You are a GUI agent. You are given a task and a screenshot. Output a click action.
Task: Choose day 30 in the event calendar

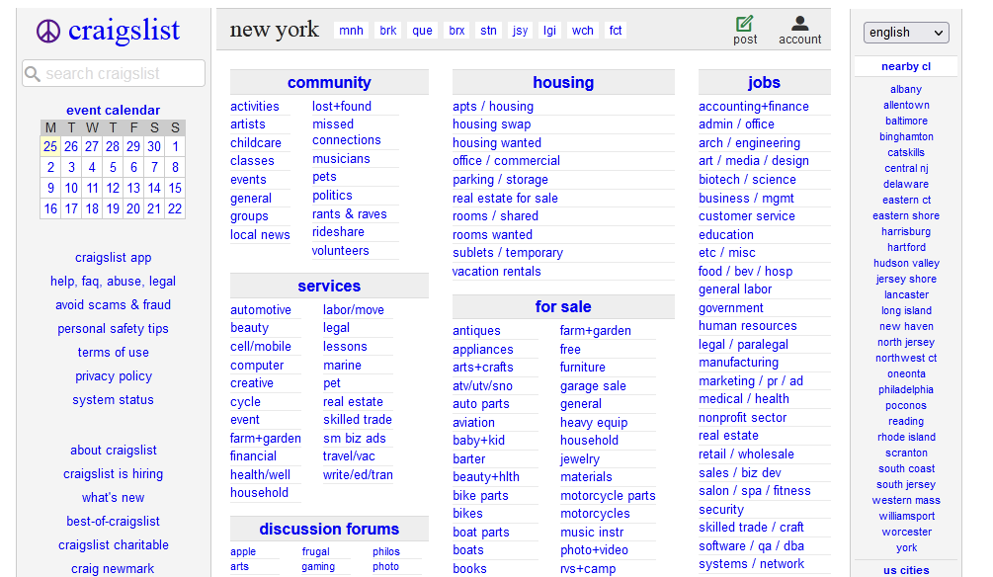(154, 147)
